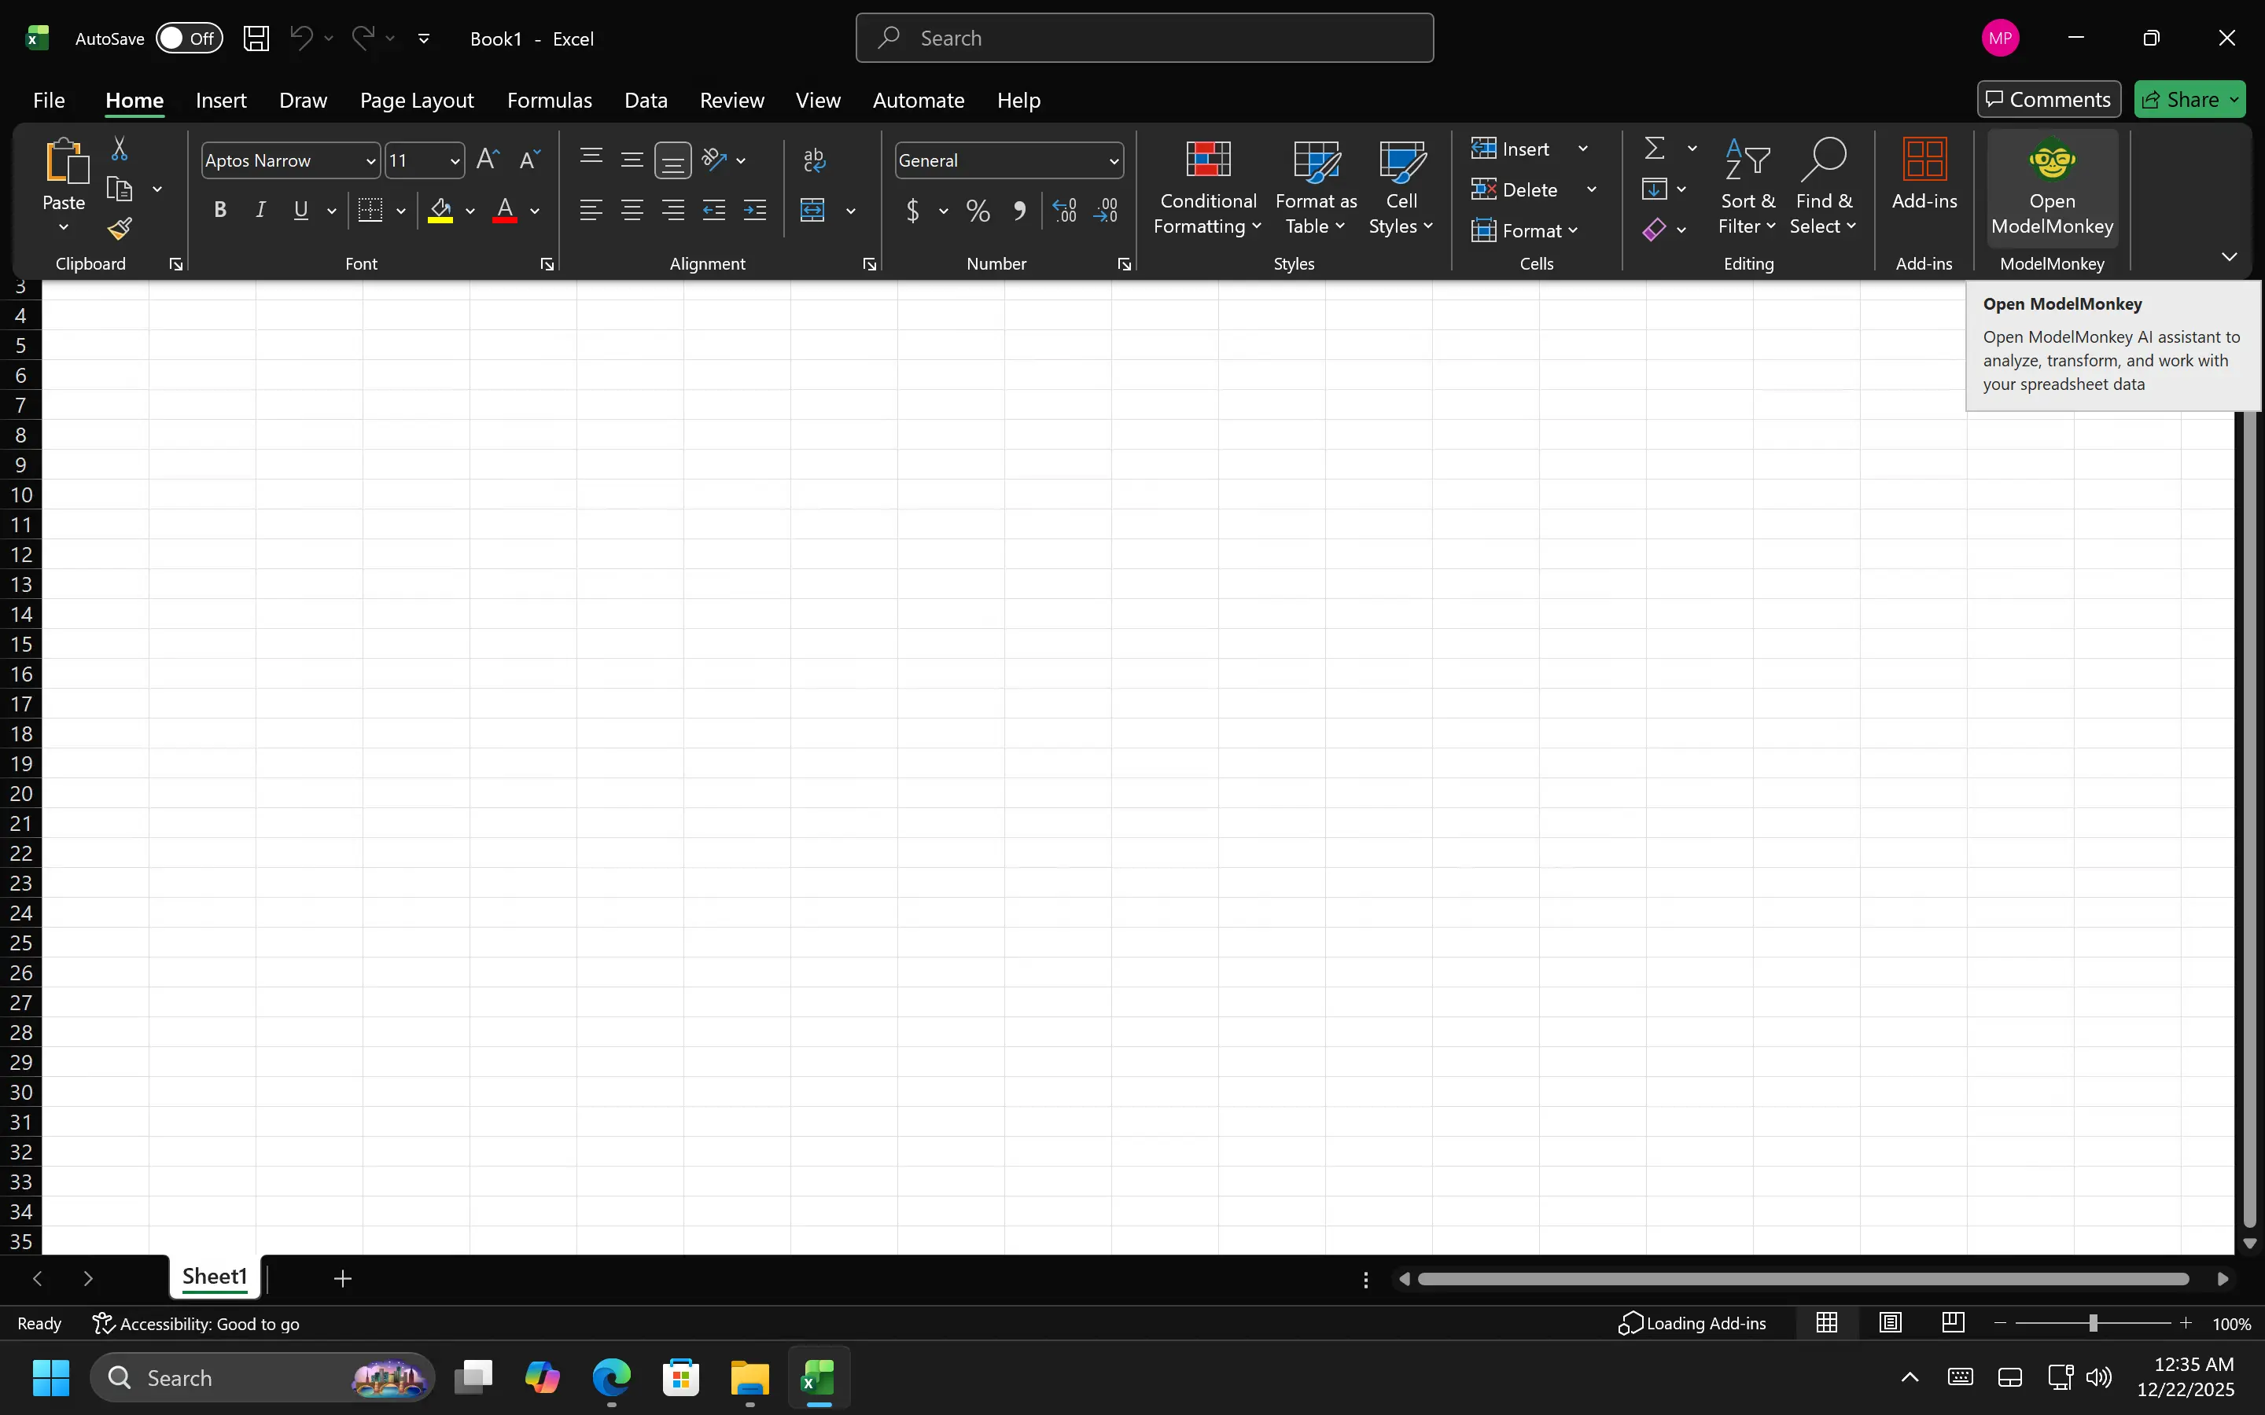This screenshot has height=1415, width=2265.
Task: Toggle Italic formatting
Action: (x=261, y=211)
